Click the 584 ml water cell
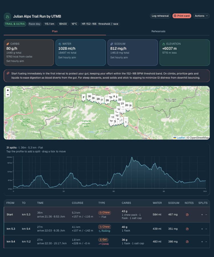214x257 pixels. [157, 214]
